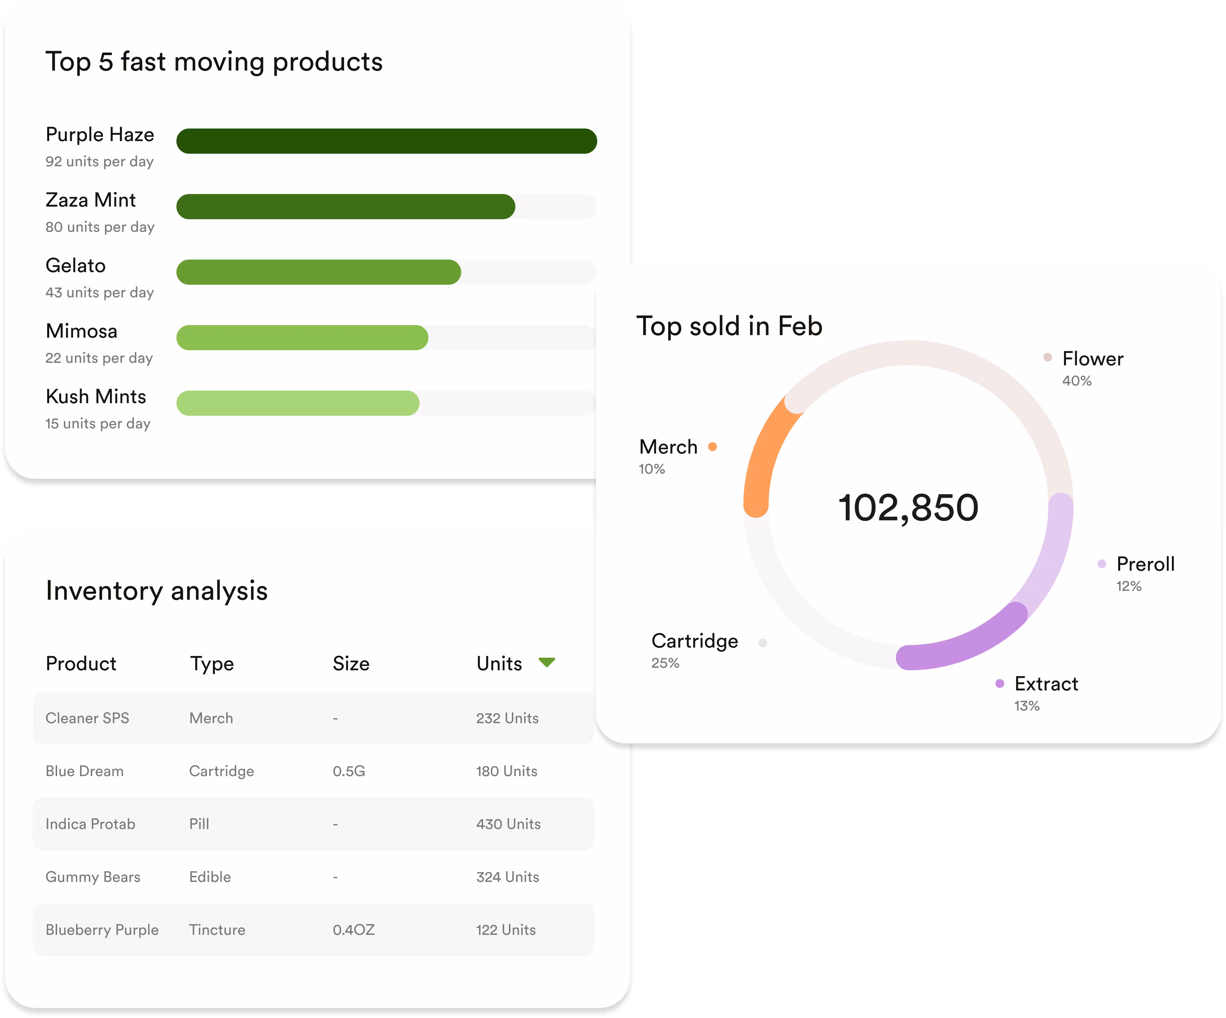The height and width of the screenshot is (1018, 1226).
Task: Click the Product column header
Action: tap(81, 664)
